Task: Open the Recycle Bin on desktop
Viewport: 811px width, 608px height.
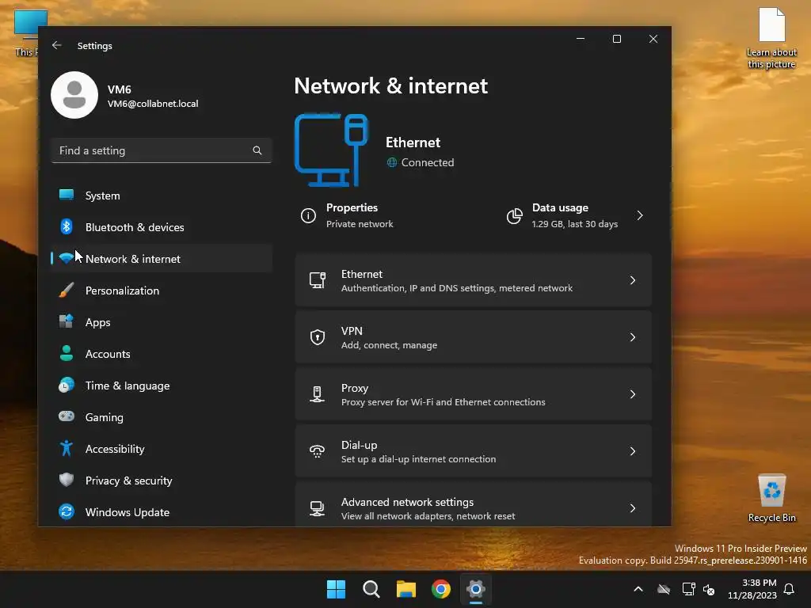Action: point(771,498)
